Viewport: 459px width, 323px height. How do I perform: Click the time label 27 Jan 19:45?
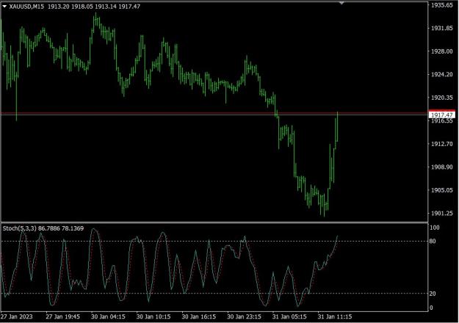click(x=62, y=316)
